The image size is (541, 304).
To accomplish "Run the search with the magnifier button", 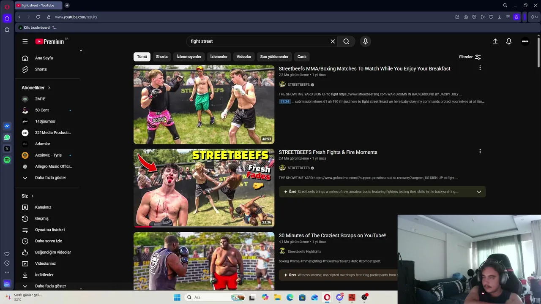I will 346,41.
